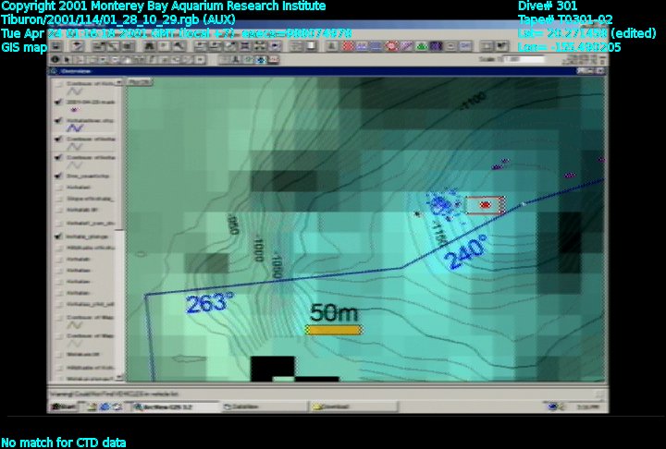The width and height of the screenshot is (666, 449).
Task: Click the Zoom Out button icon
Action: click(260, 46)
